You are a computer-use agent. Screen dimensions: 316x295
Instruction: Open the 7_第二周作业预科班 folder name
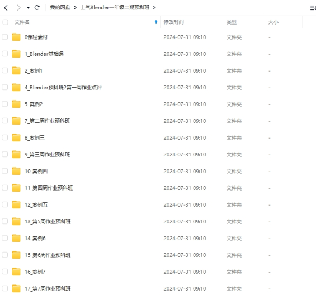tap(47, 121)
